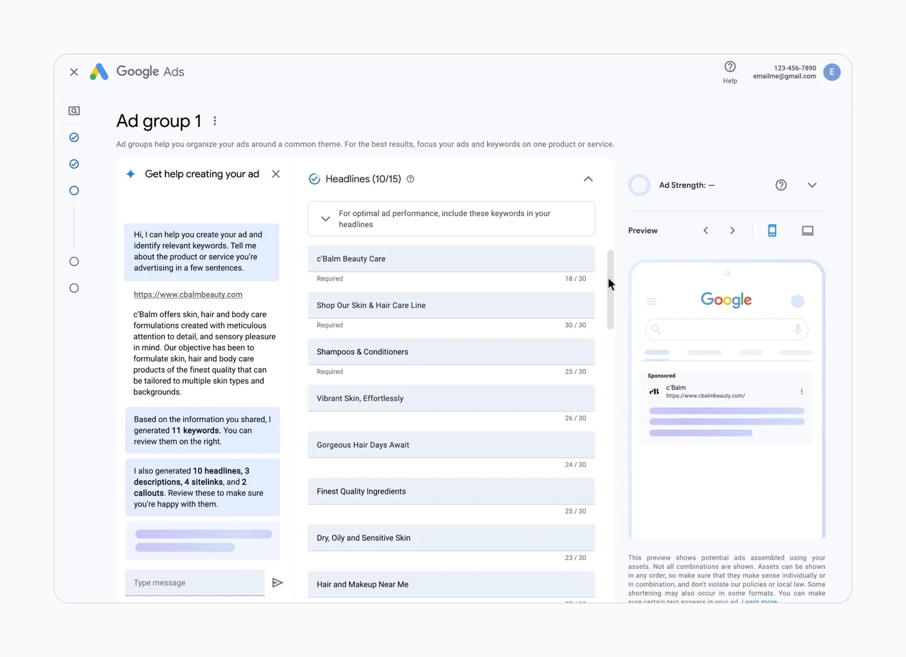Expand the Ad Strength details chevron
The width and height of the screenshot is (906, 657).
[x=812, y=185]
